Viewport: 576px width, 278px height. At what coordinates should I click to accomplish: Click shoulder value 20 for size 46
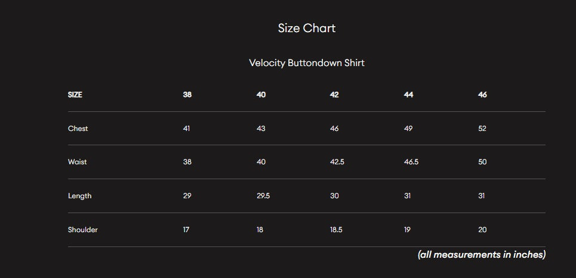click(x=482, y=230)
